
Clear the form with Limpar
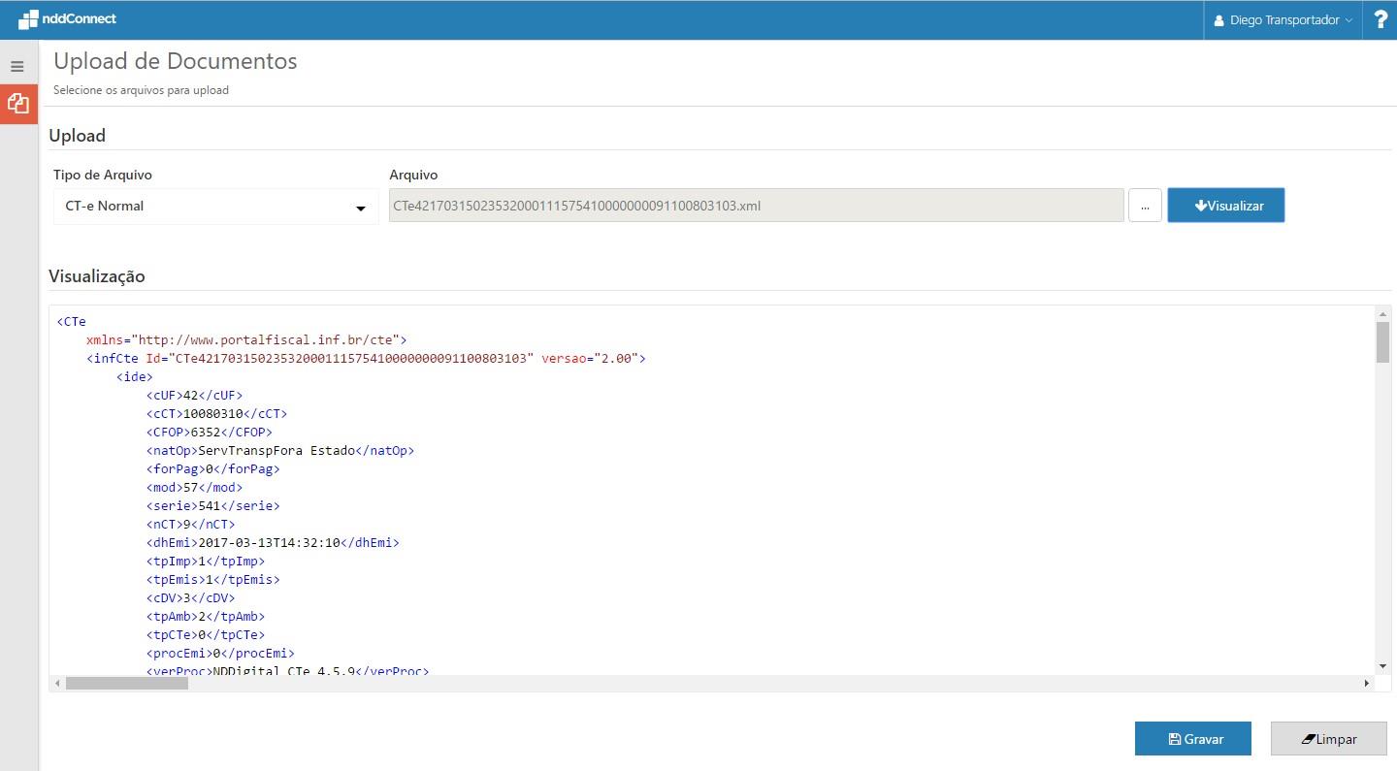point(1328,739)
